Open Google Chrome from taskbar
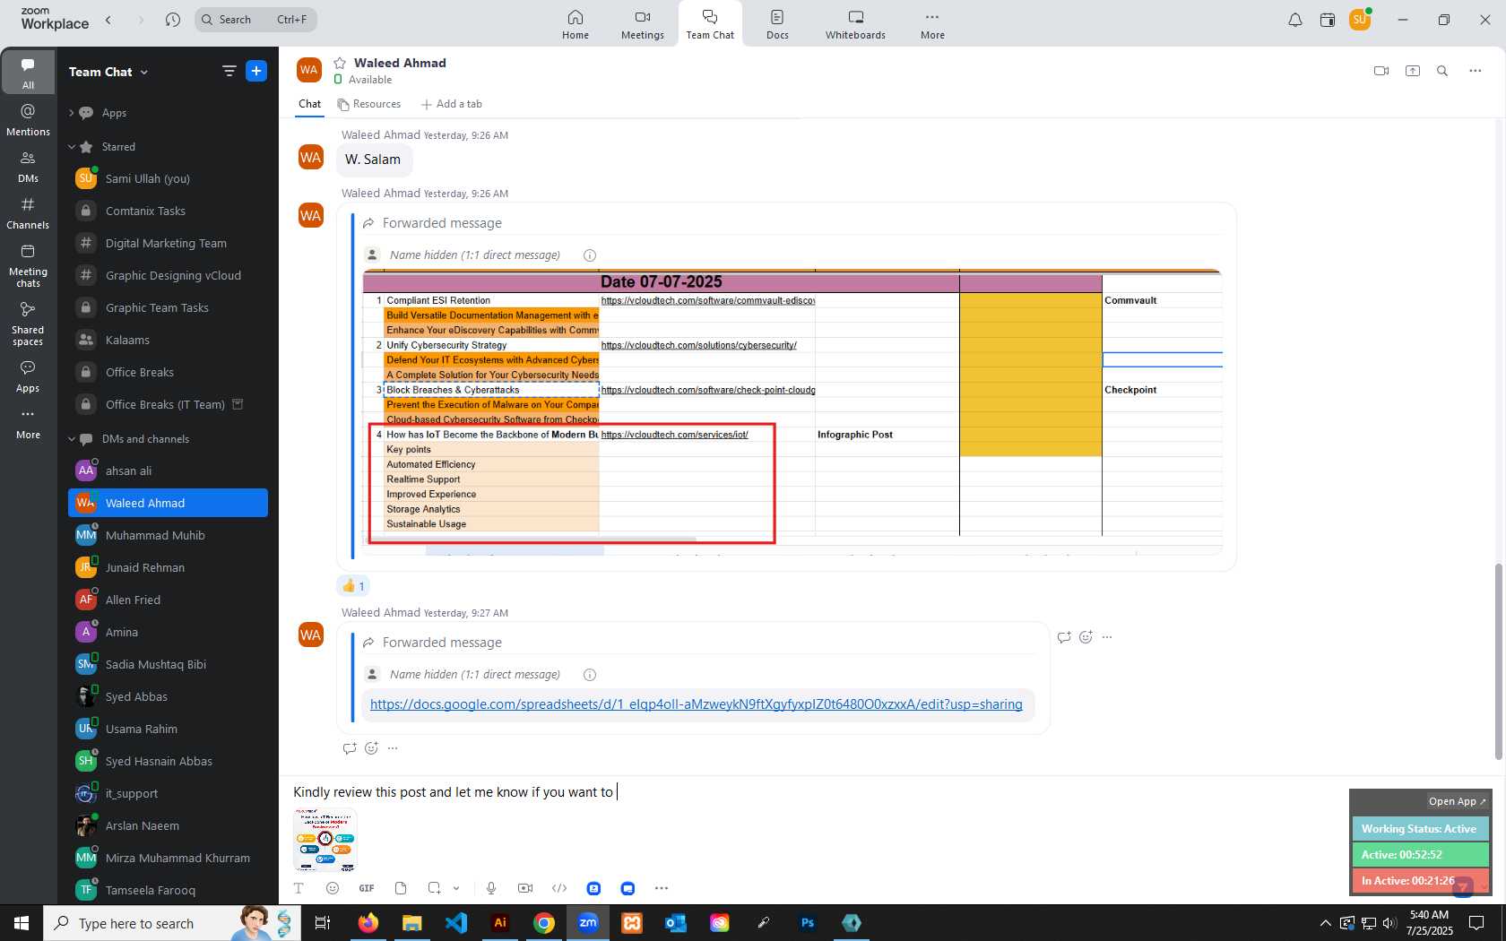Screen dimensions: 1506x941 click(544, 923)
